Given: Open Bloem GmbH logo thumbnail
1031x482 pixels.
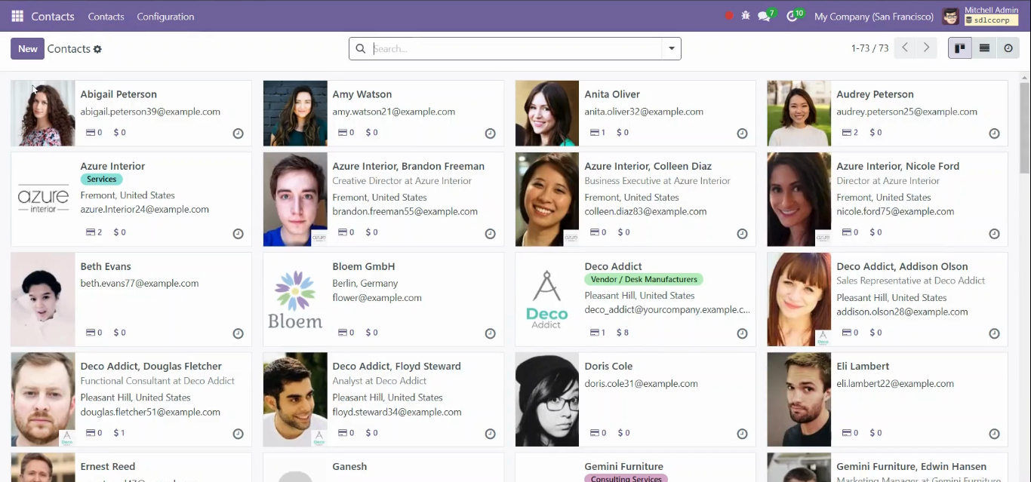Looking at the screenshot, I should click(x=295, y=299).
